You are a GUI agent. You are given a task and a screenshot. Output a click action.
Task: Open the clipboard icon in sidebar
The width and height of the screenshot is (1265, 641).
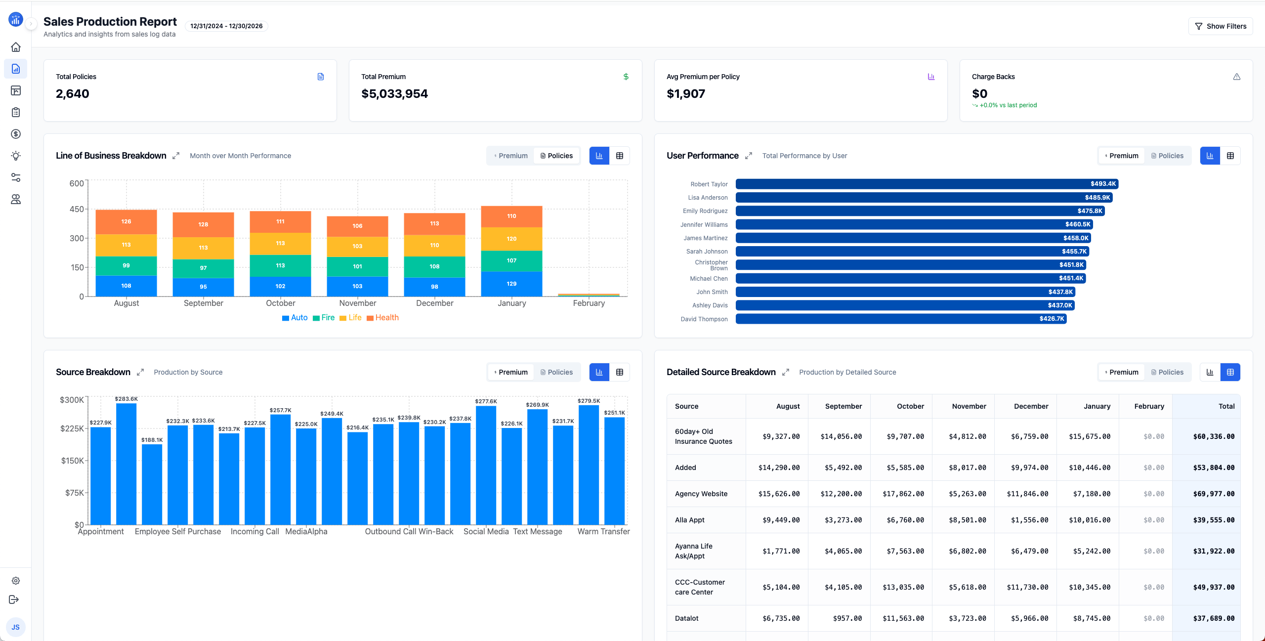point(16,112)
